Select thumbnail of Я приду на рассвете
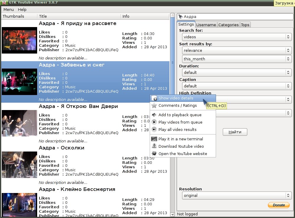This screenshot has width=295, height=218. pyautogui.click(x=19, y=40)
